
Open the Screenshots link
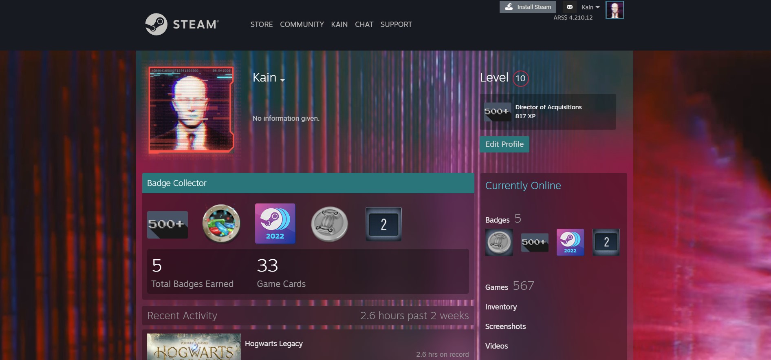[506, 327]
